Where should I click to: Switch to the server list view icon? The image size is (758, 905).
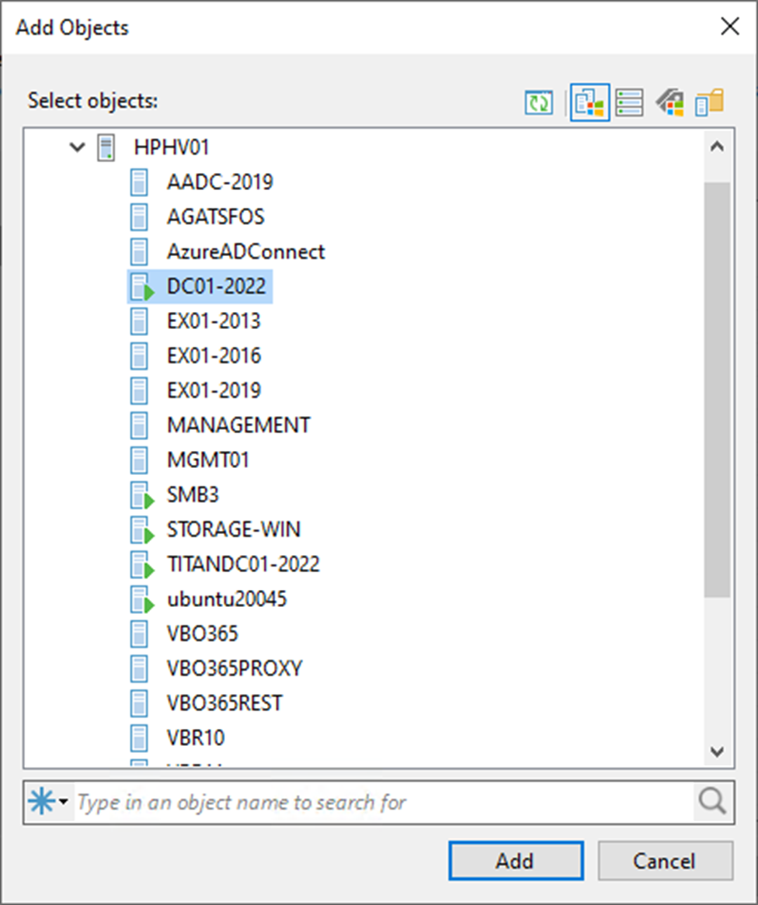[629, 103]
